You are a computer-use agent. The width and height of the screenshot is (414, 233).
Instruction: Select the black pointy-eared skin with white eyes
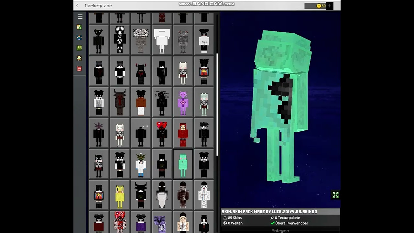(99, 40)
